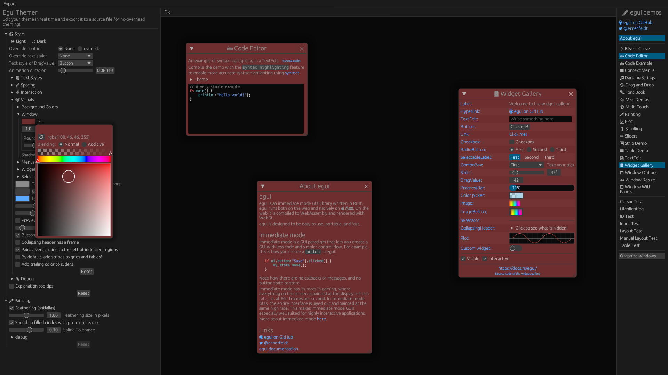Enable the Checkbox in Widget Gallery

(x=512, y=142)
